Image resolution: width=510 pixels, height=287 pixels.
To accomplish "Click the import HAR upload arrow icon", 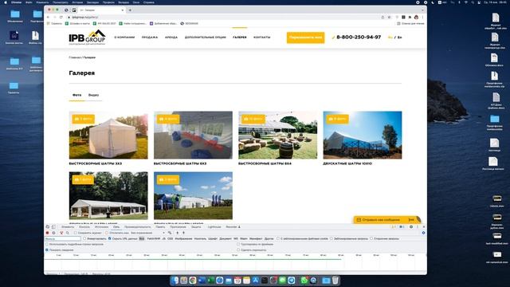I will tap(177, 233).
